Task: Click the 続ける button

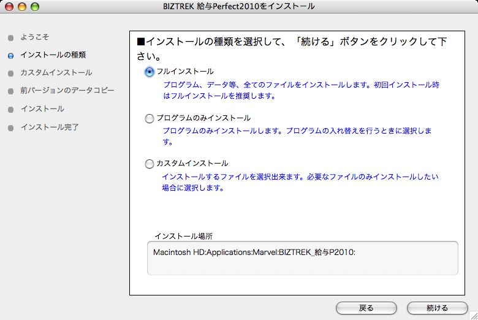Action: 437,308
